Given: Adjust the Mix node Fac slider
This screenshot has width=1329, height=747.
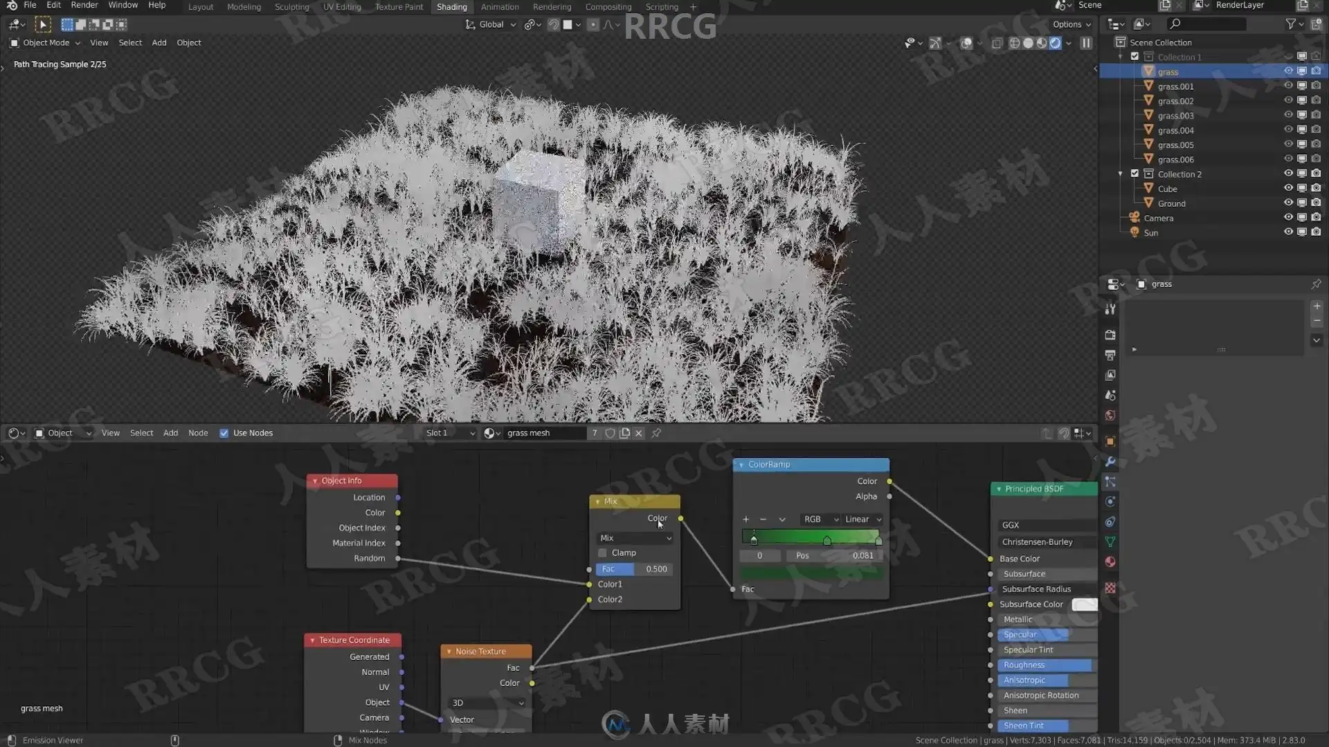Looking at the screenshot, I should [x=634, y=569].
